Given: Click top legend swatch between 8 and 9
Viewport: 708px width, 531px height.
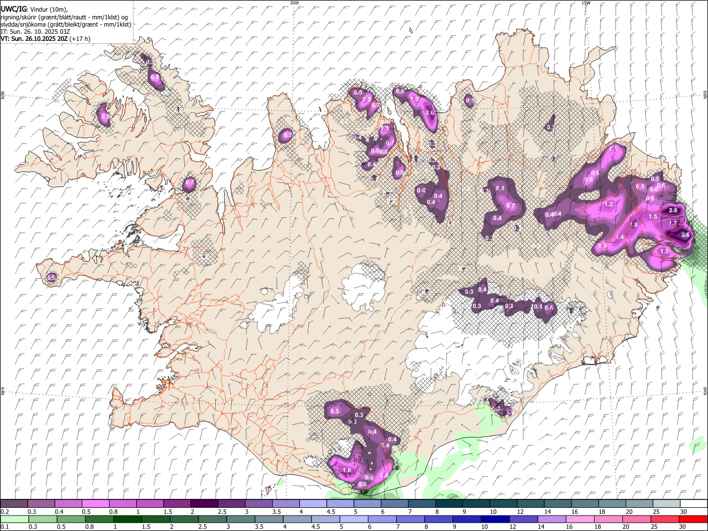Looking at the screenshot, I should [449, 504].
